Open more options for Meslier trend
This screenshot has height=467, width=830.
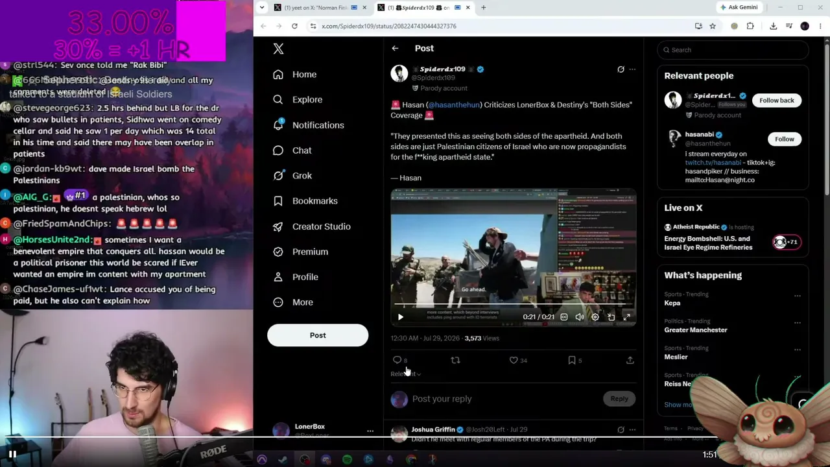(798, 350)
